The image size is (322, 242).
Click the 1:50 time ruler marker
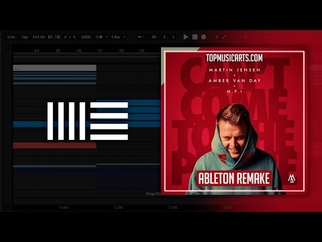[119, 208]
